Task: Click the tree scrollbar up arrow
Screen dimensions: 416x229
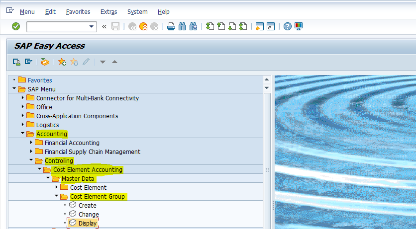Action: coord(267,79)
